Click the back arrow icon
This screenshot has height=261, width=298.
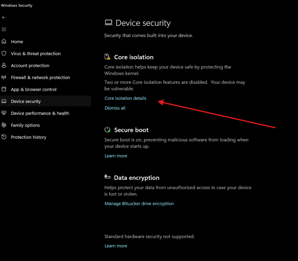[4, 18]
